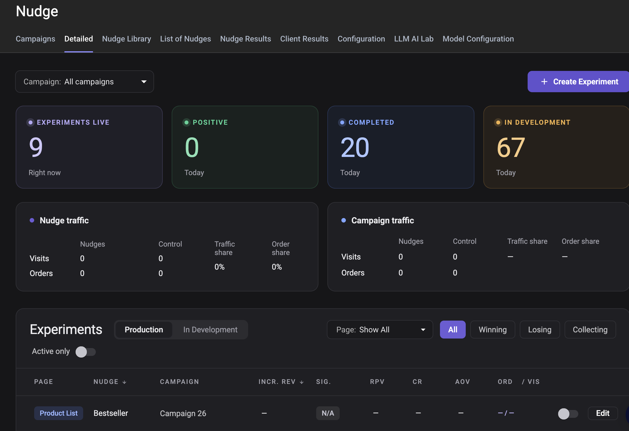The height and width of the screenshot is (431, 629).
Task: Open the Nudge Results tab
Action: click(246, 39)
